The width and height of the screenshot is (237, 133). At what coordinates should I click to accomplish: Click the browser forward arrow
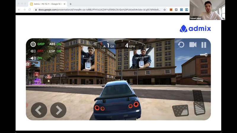pos(24,10)
